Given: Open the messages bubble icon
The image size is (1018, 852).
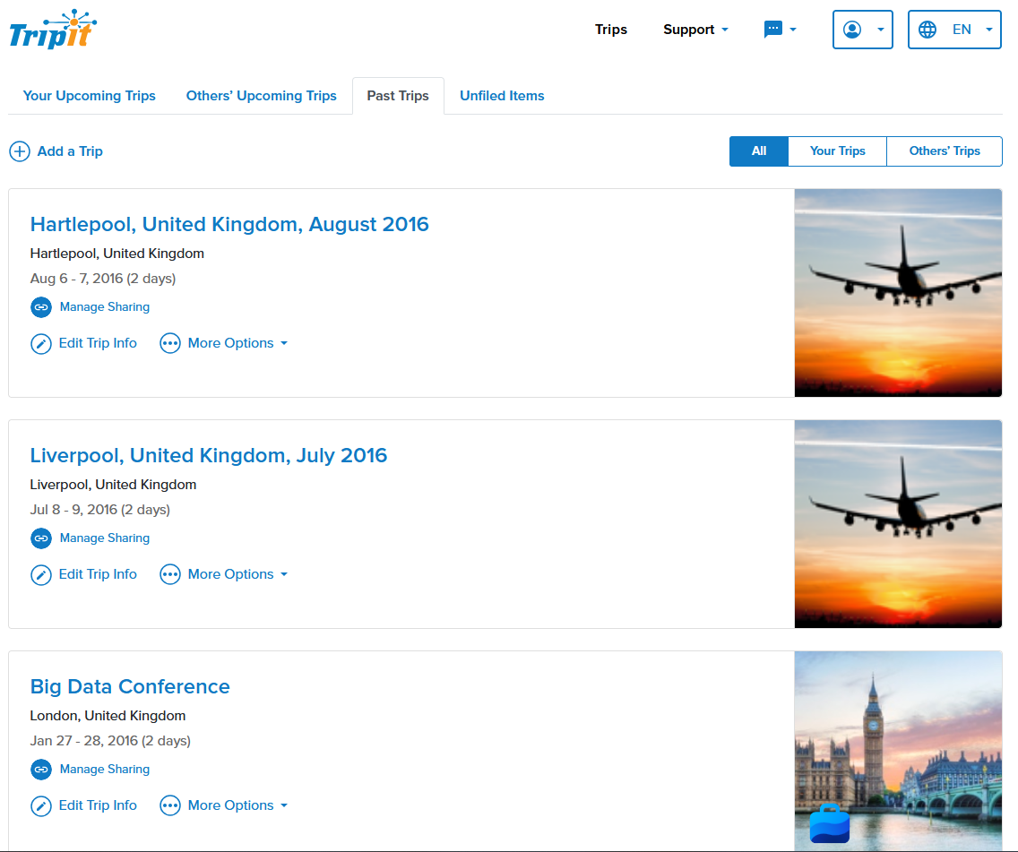Looking at the screenshot, I should tap(772, 29).
